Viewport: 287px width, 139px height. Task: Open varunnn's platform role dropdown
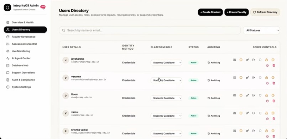click(x=166, y=80)
